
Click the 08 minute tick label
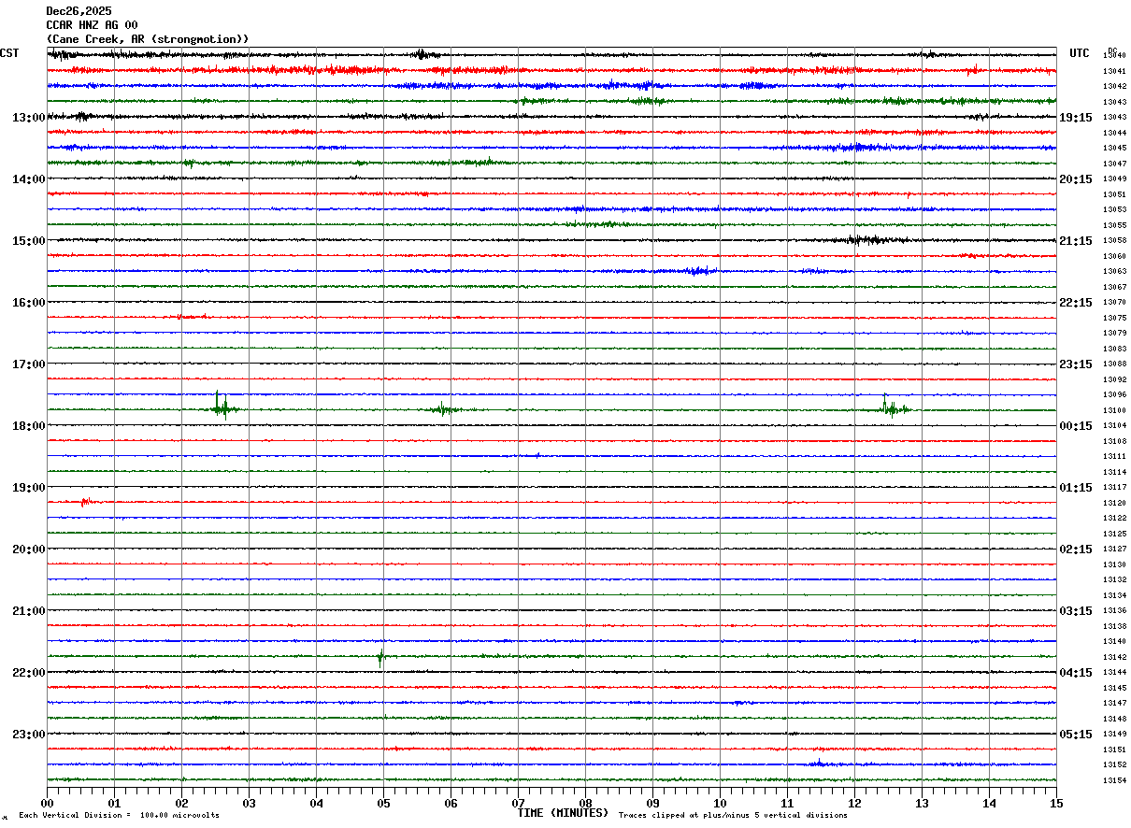coord(585,803)
